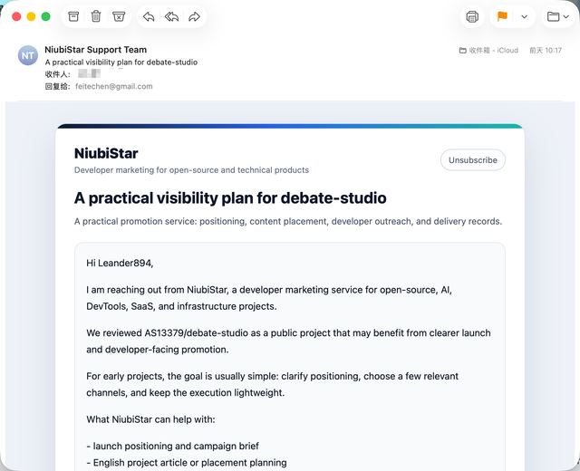
Task: Move message to Junk with the junk icon
Action: tap(119, 16)
